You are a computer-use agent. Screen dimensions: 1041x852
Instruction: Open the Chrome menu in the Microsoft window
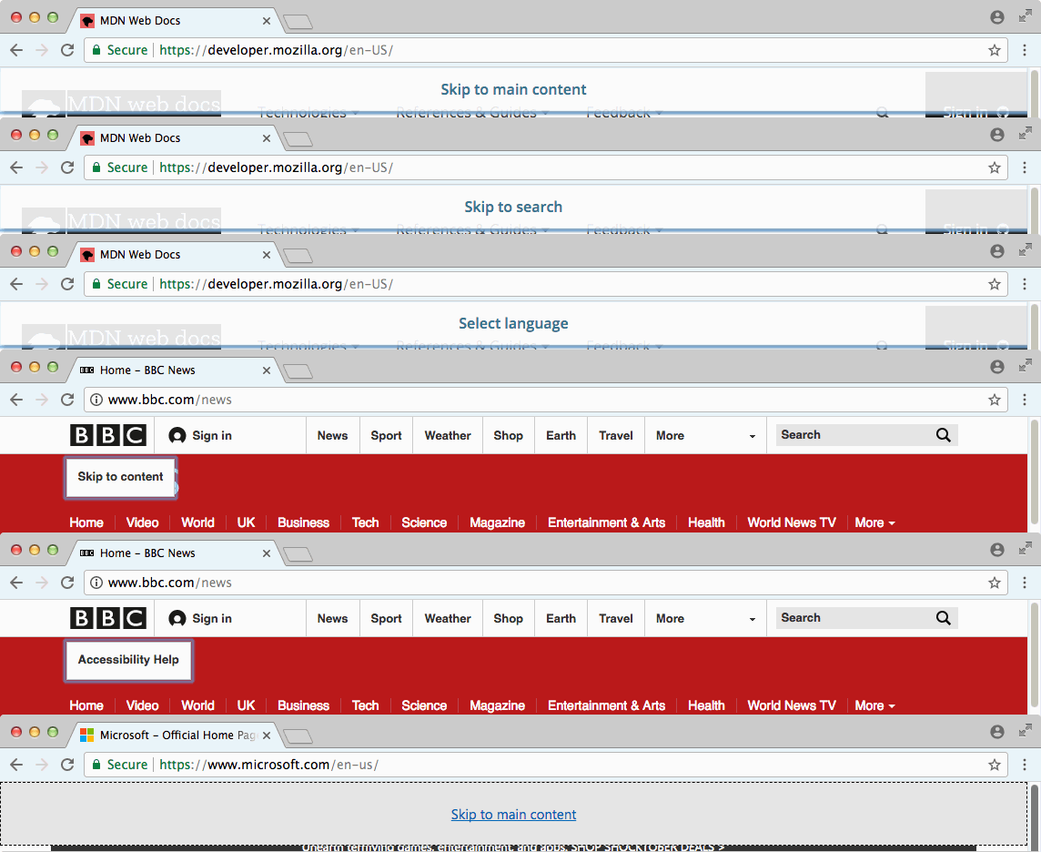(1025, 765)
